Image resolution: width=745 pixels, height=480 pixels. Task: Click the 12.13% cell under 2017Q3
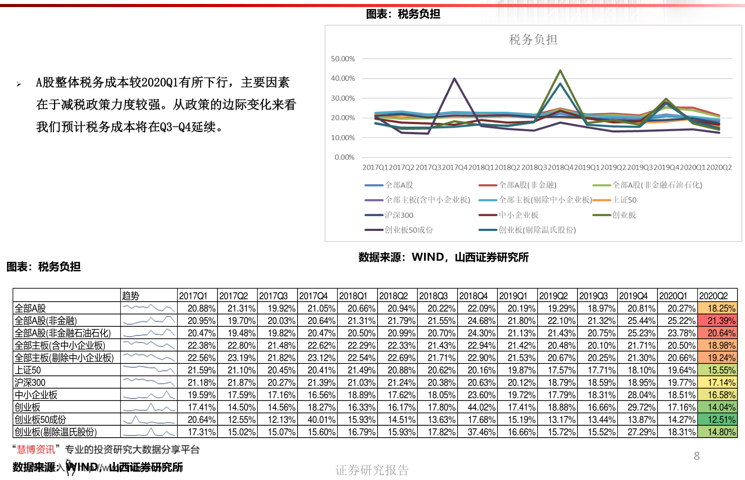pos(277,420)
